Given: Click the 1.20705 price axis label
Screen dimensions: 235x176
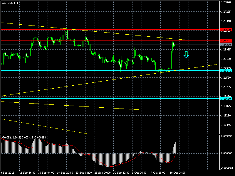Looking at the screenshot, I should (x=226, y=87).
